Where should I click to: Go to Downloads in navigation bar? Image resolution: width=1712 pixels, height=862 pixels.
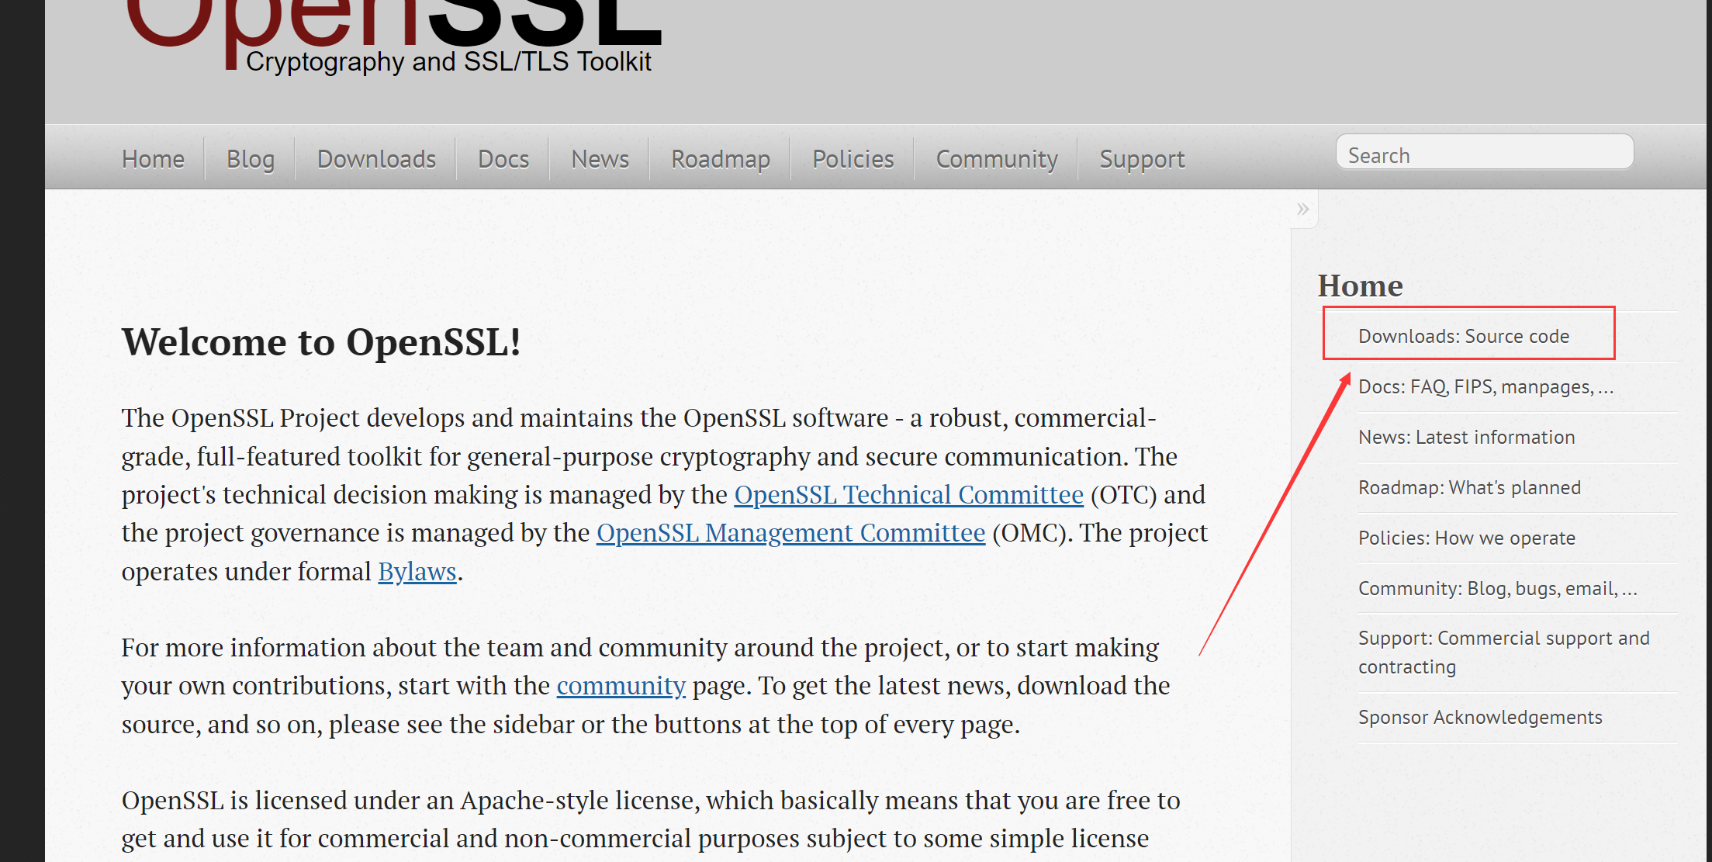click(x=376, y=159)
